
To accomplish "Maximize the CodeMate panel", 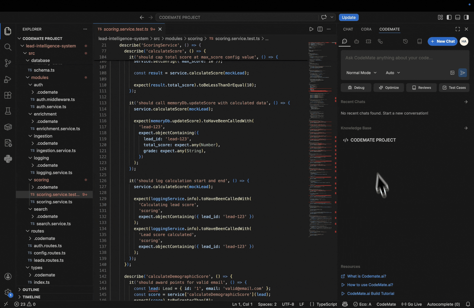I will coord(457,29).
